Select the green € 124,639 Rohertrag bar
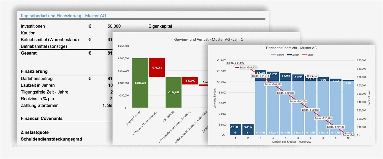 point(174,92)
